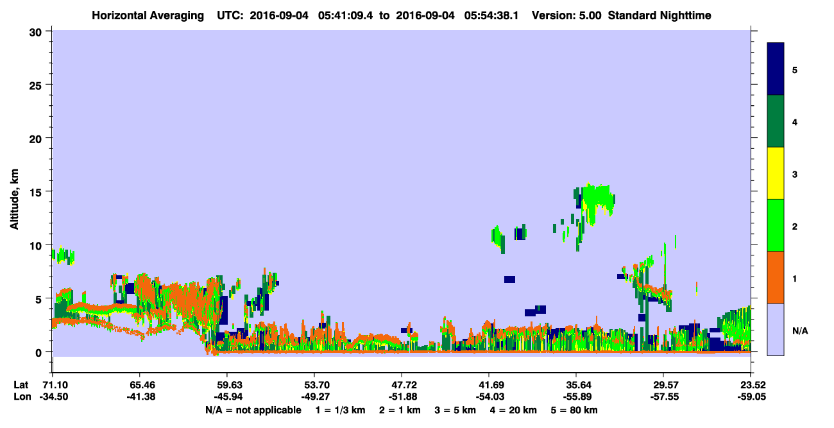Click longitude value -55.89

[576, 397]
